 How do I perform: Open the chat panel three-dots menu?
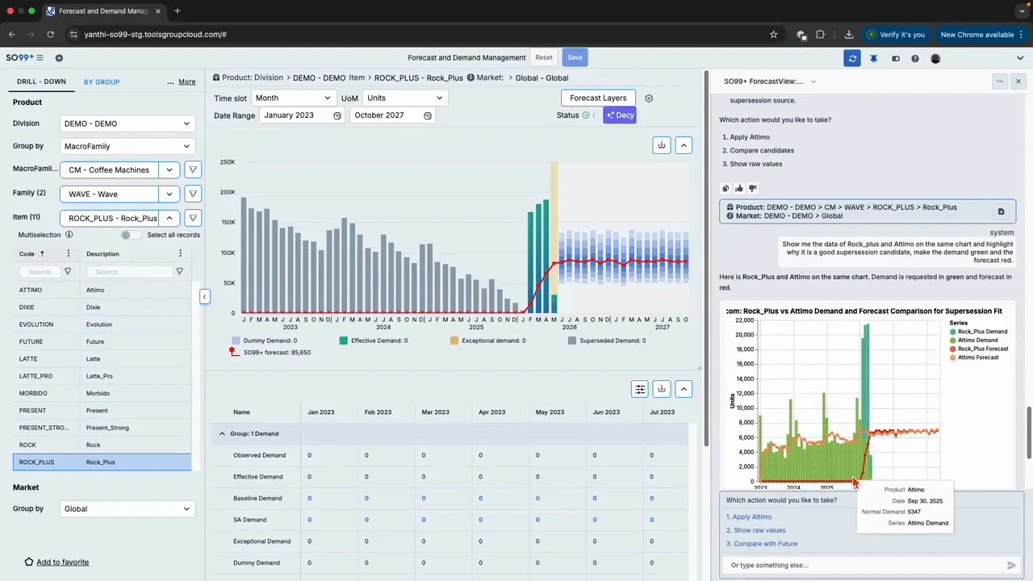[1001, 81]
